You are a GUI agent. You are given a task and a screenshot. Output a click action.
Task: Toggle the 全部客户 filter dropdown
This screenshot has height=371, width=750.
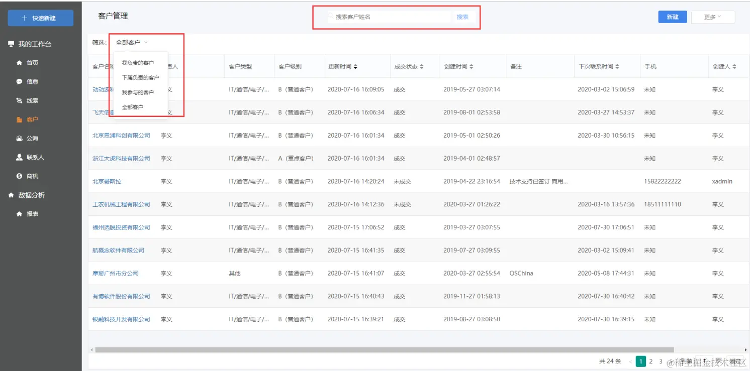pyautogui.click(x=132, y=43)
